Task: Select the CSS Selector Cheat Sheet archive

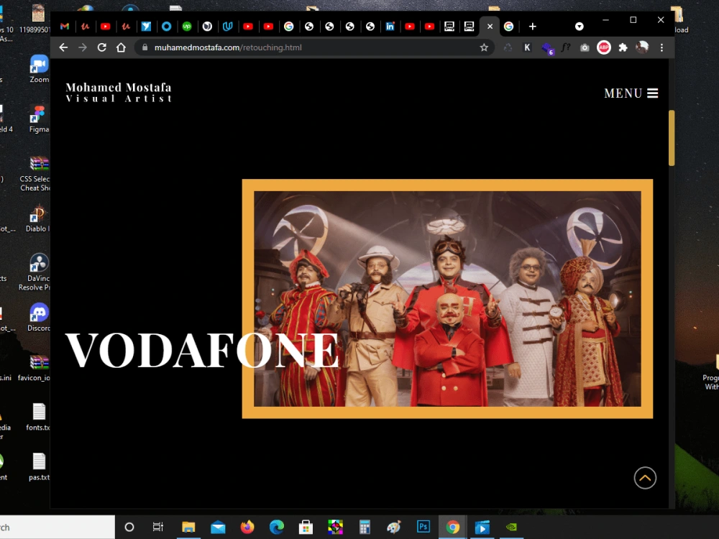Action: click(36, 174)
